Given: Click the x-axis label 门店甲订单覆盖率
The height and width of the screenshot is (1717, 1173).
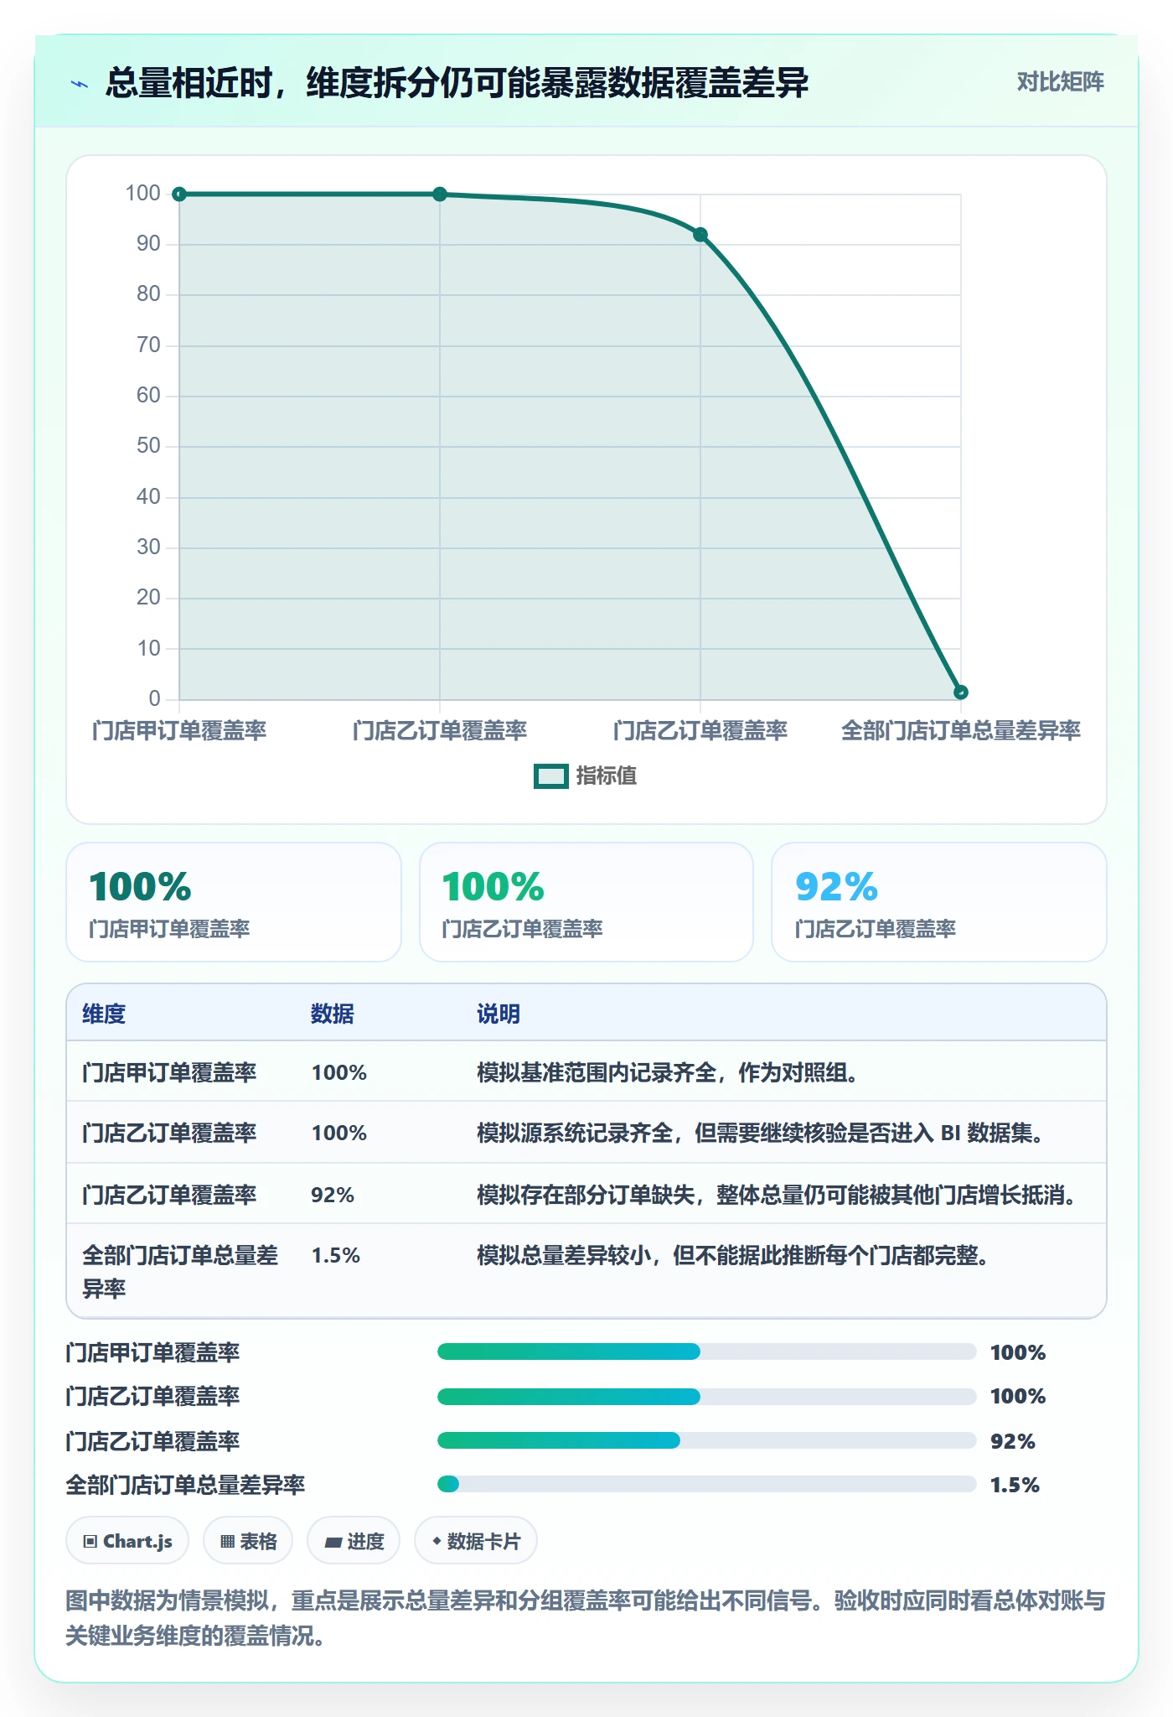Looking at the screenshot, I should tap(179, 731).
